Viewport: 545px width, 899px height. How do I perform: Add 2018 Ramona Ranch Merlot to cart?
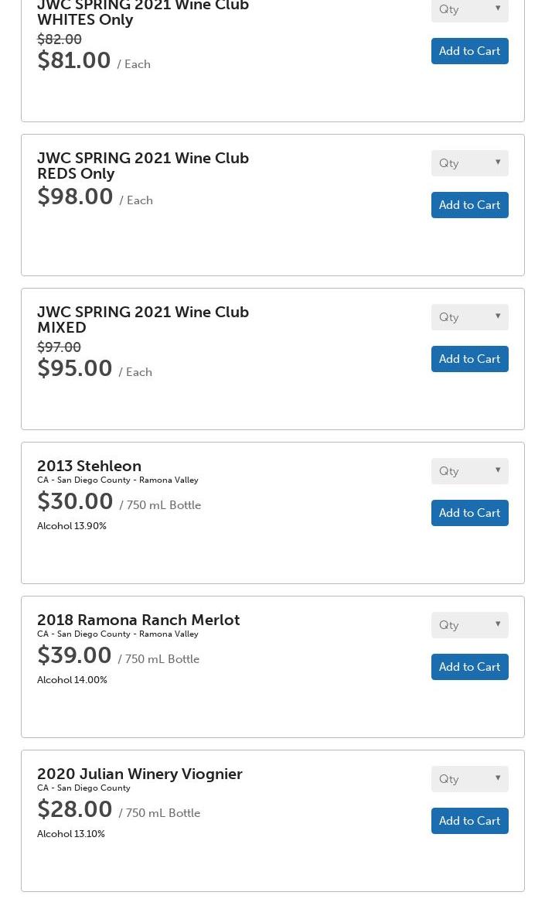469,667
